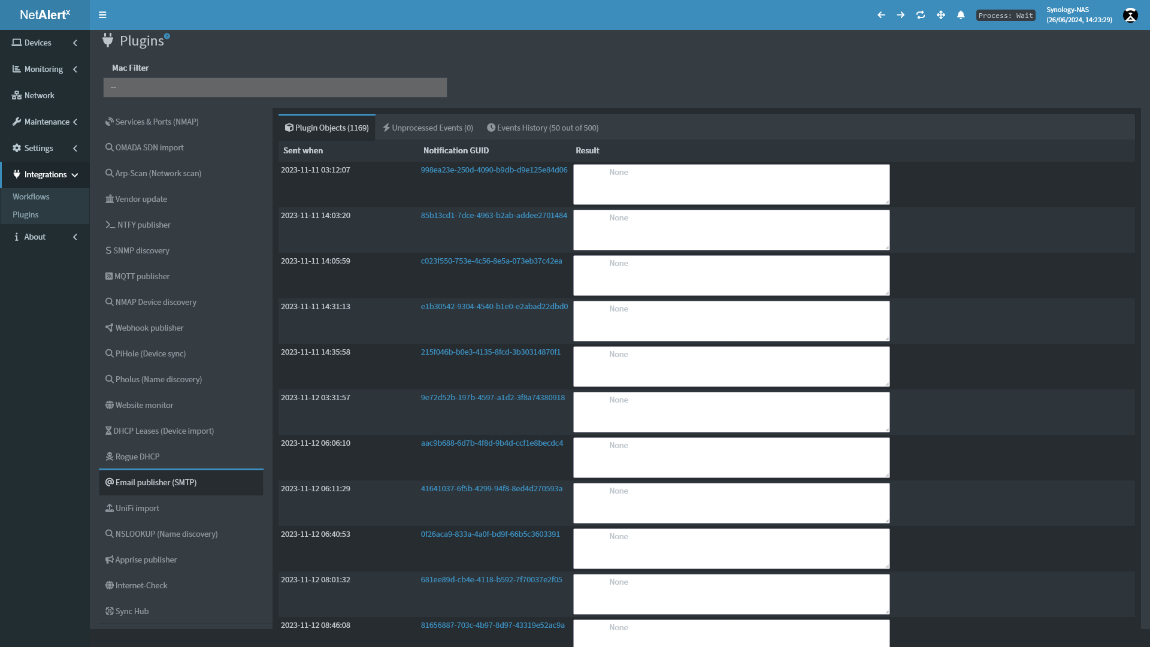Open notification GUID 998ea23e link
Image resolution: width=1150 pixels, height=647 pixels.
pos(494,170)
